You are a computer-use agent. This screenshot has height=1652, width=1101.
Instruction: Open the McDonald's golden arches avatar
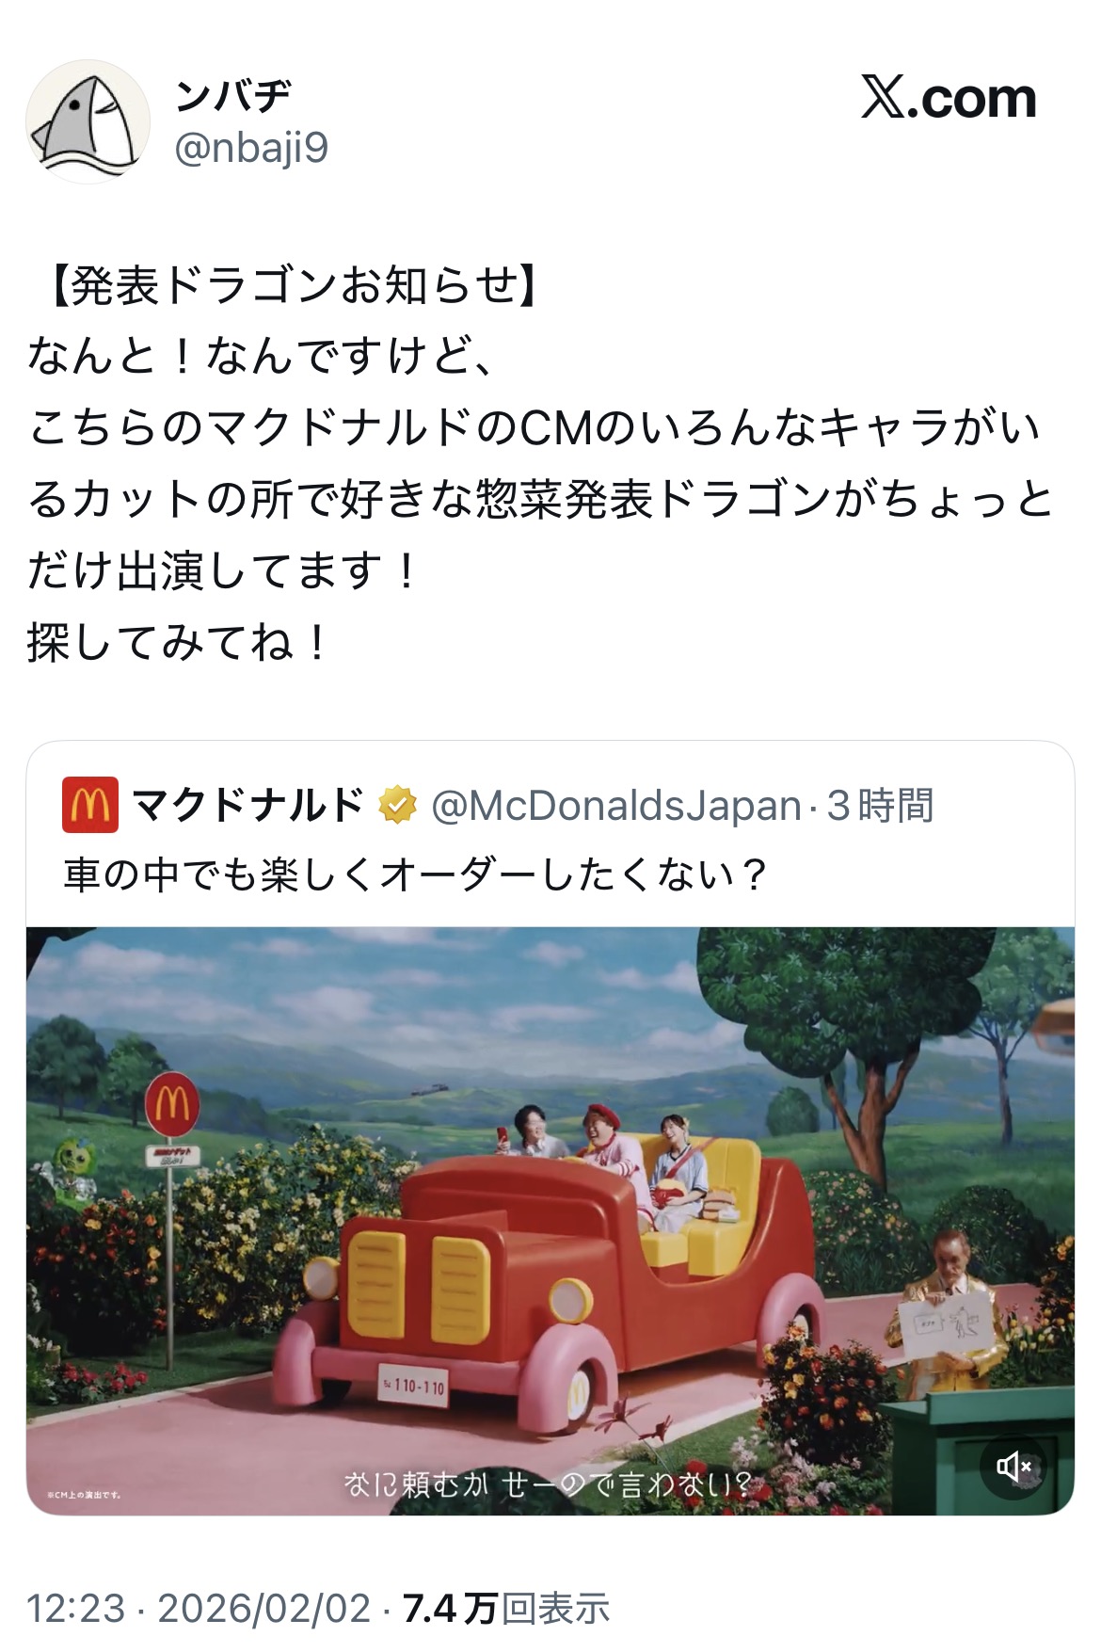[90, 805]
